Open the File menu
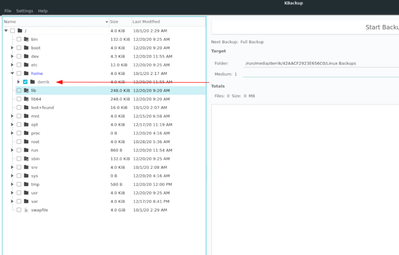The height and width of the screenshot is (255, 399). click(x=7, y=11)
